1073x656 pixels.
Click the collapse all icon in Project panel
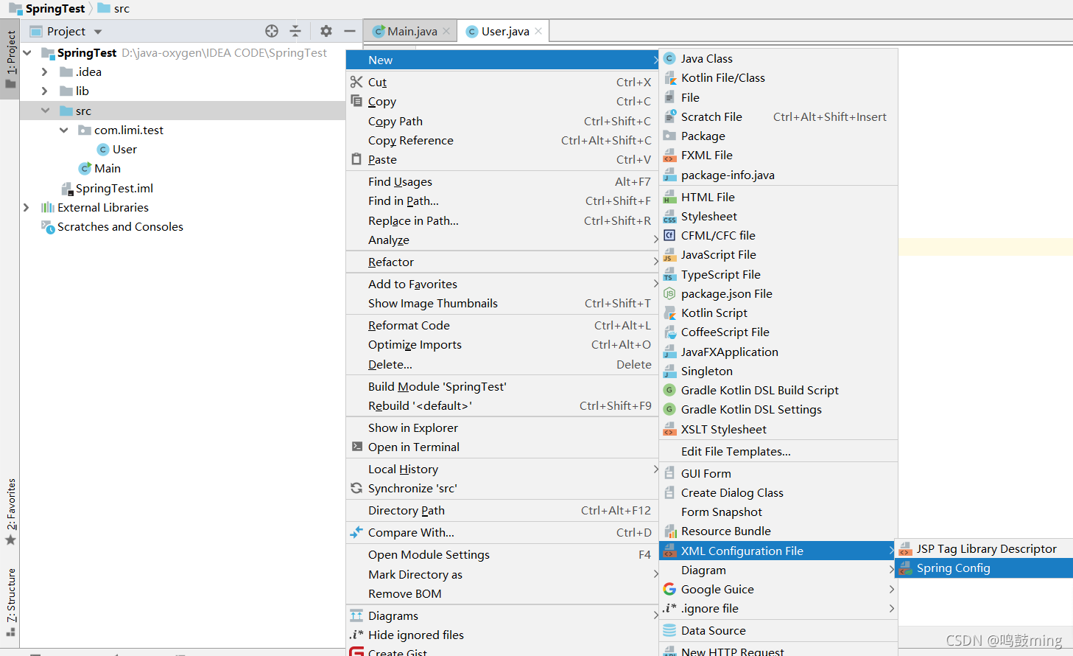295,31
